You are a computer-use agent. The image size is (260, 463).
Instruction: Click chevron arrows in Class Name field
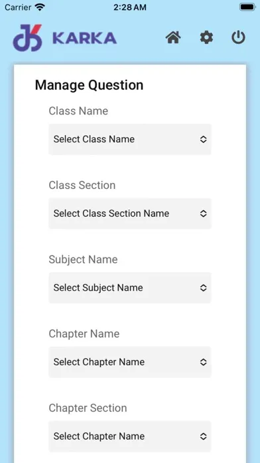pyautogui.click(x=203, y=140)
